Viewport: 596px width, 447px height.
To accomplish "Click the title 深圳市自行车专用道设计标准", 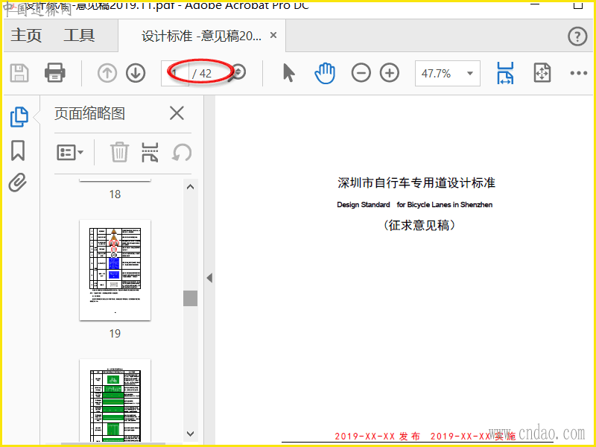I will 416,183.
